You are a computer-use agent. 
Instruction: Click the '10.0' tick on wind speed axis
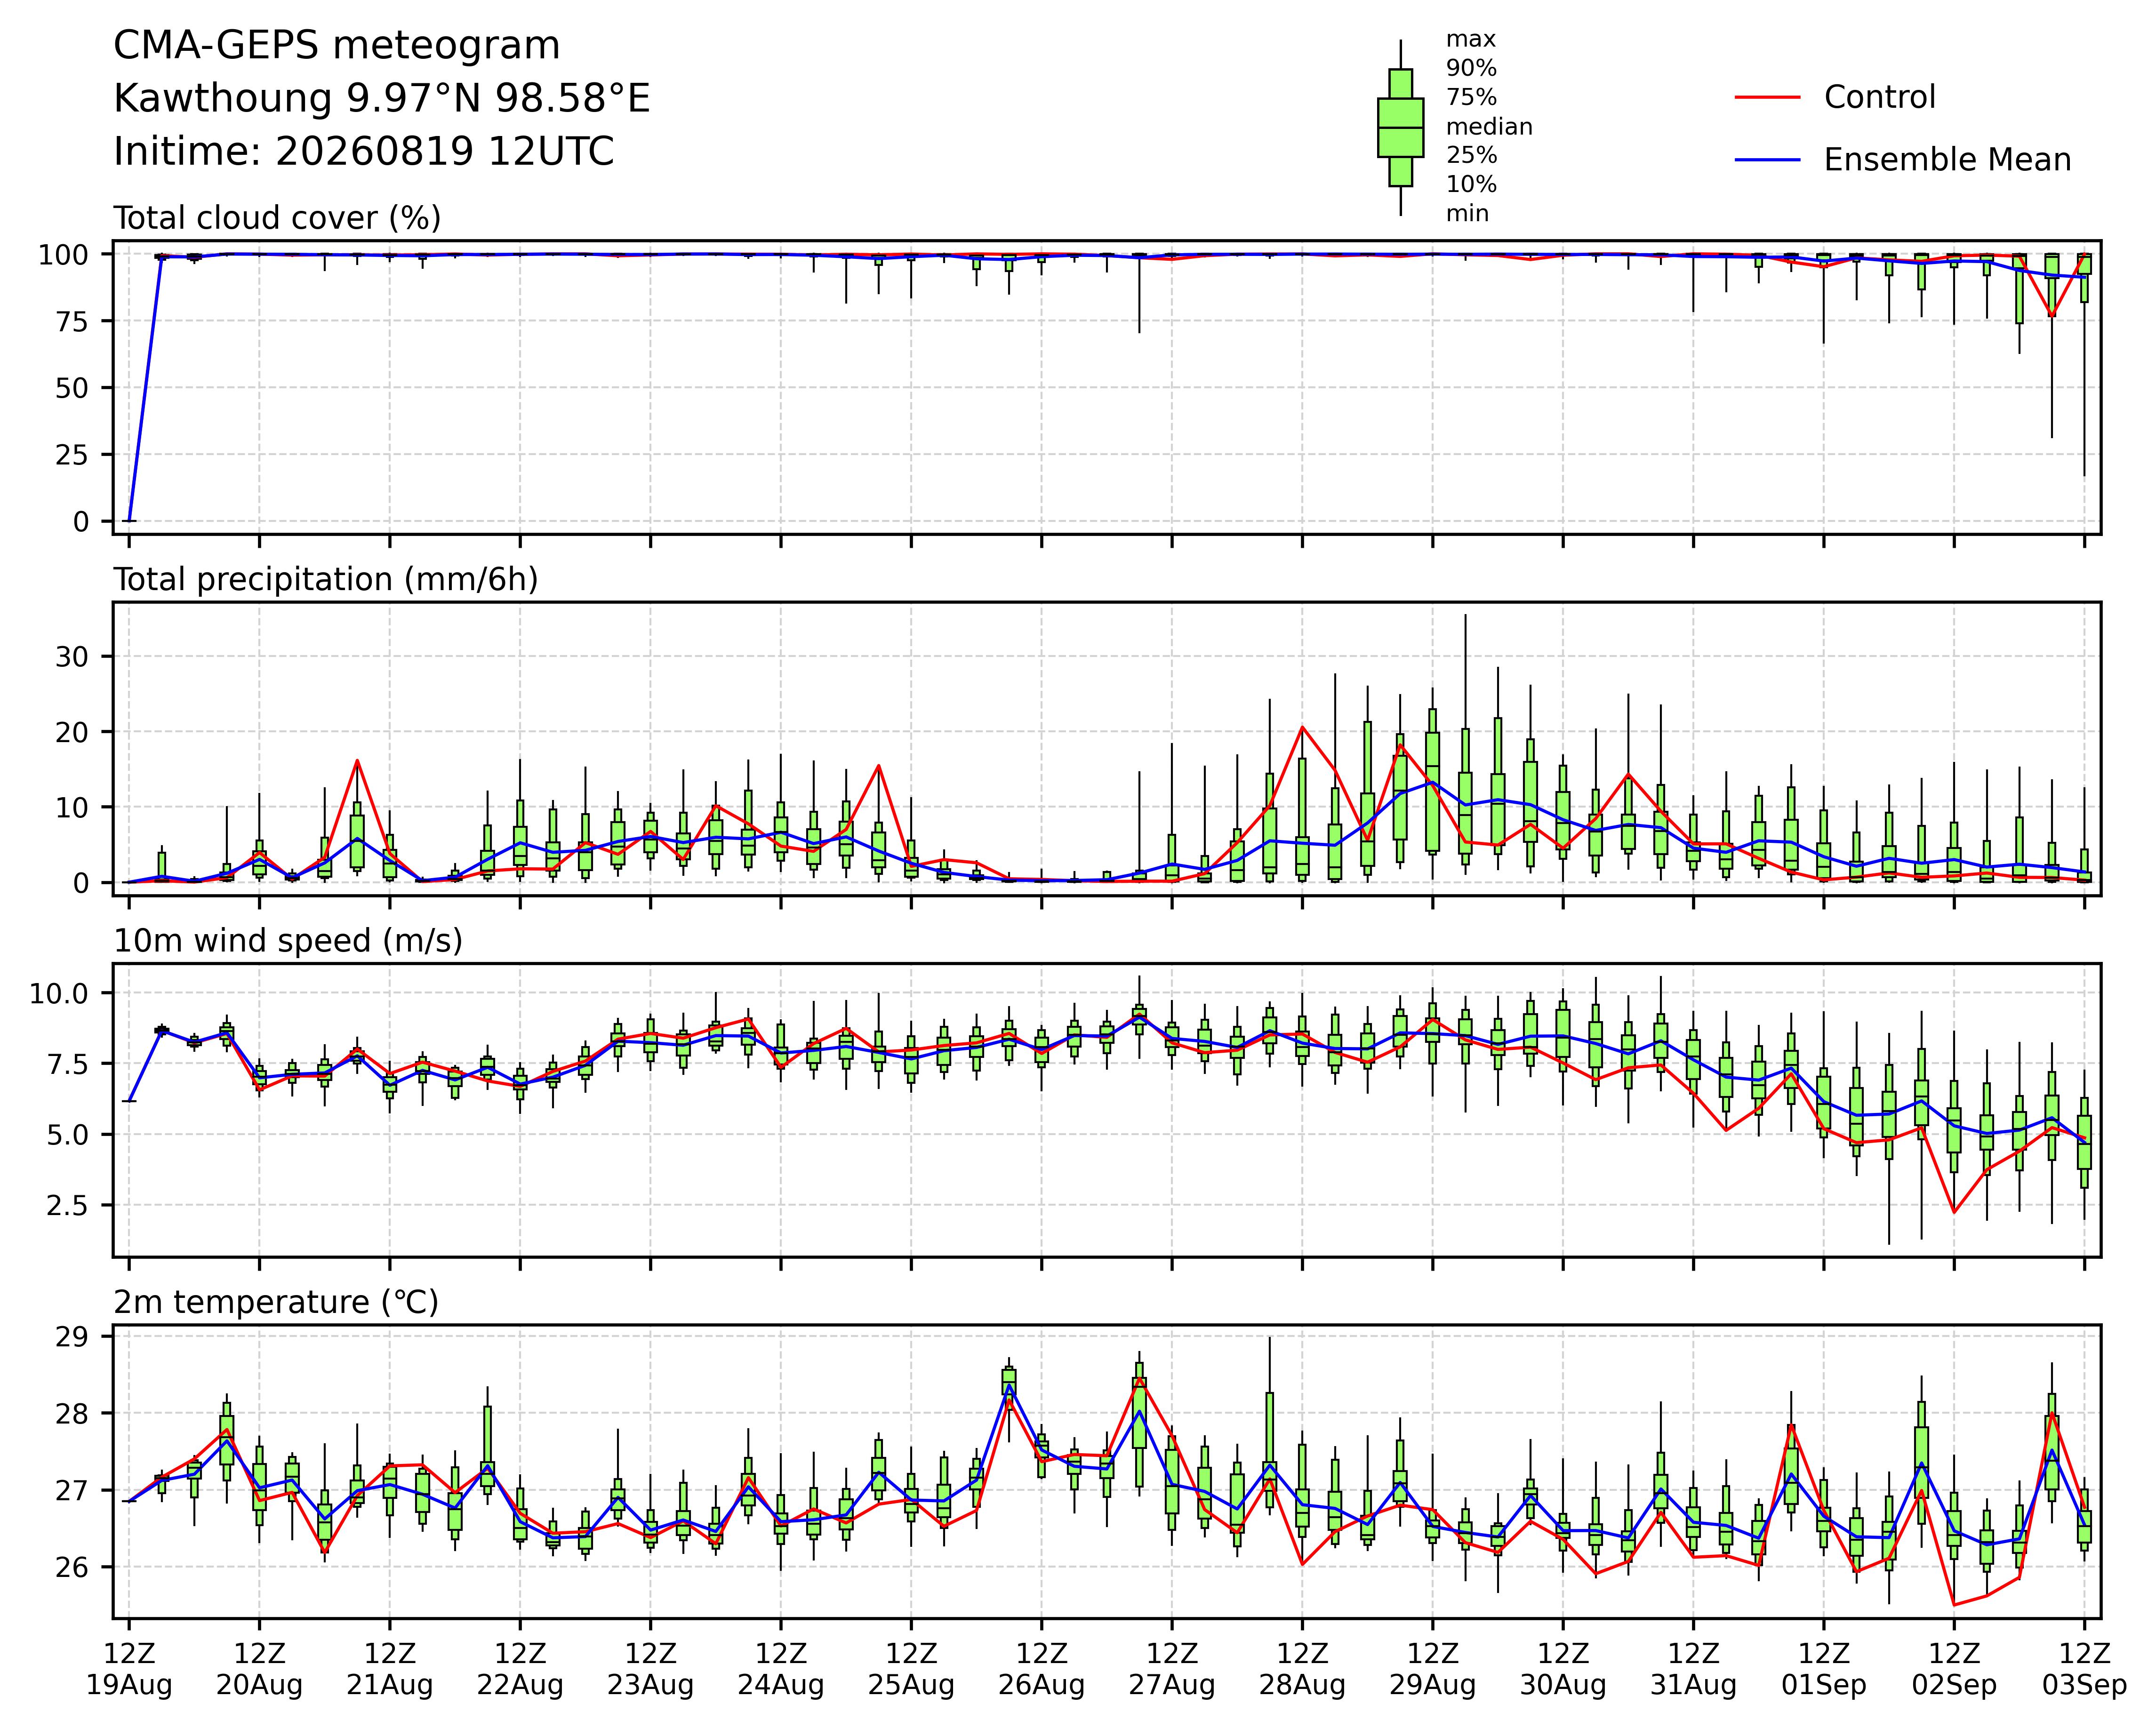click(x=58, y=993)
